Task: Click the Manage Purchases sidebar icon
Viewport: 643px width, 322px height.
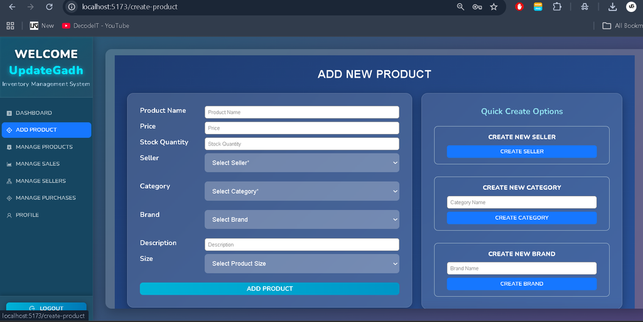Action: (x=9, y=198)
